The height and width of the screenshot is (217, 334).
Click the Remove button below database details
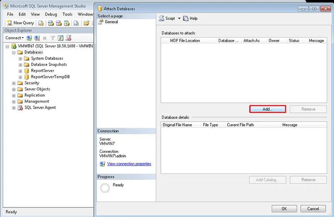pyautogui.click(x=308, y=180)
